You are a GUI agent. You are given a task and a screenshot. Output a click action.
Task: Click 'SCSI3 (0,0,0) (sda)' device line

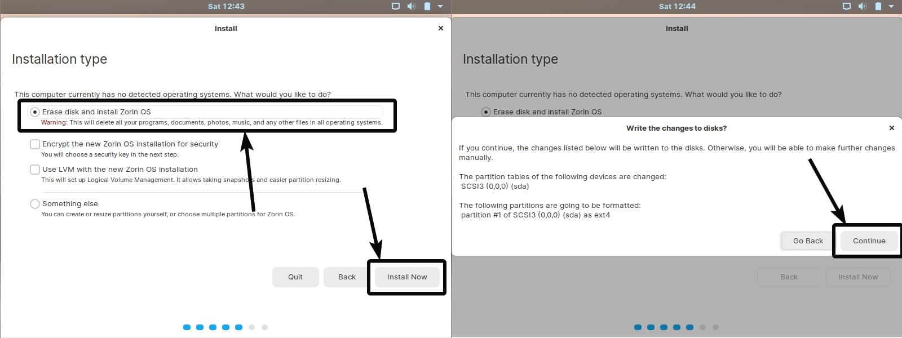(x=495, y=186)
